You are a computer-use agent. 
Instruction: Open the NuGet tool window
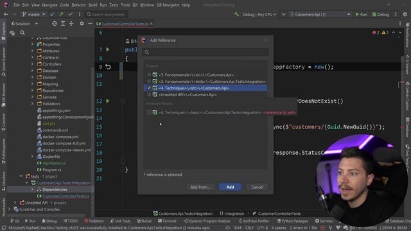pos(144,221)
